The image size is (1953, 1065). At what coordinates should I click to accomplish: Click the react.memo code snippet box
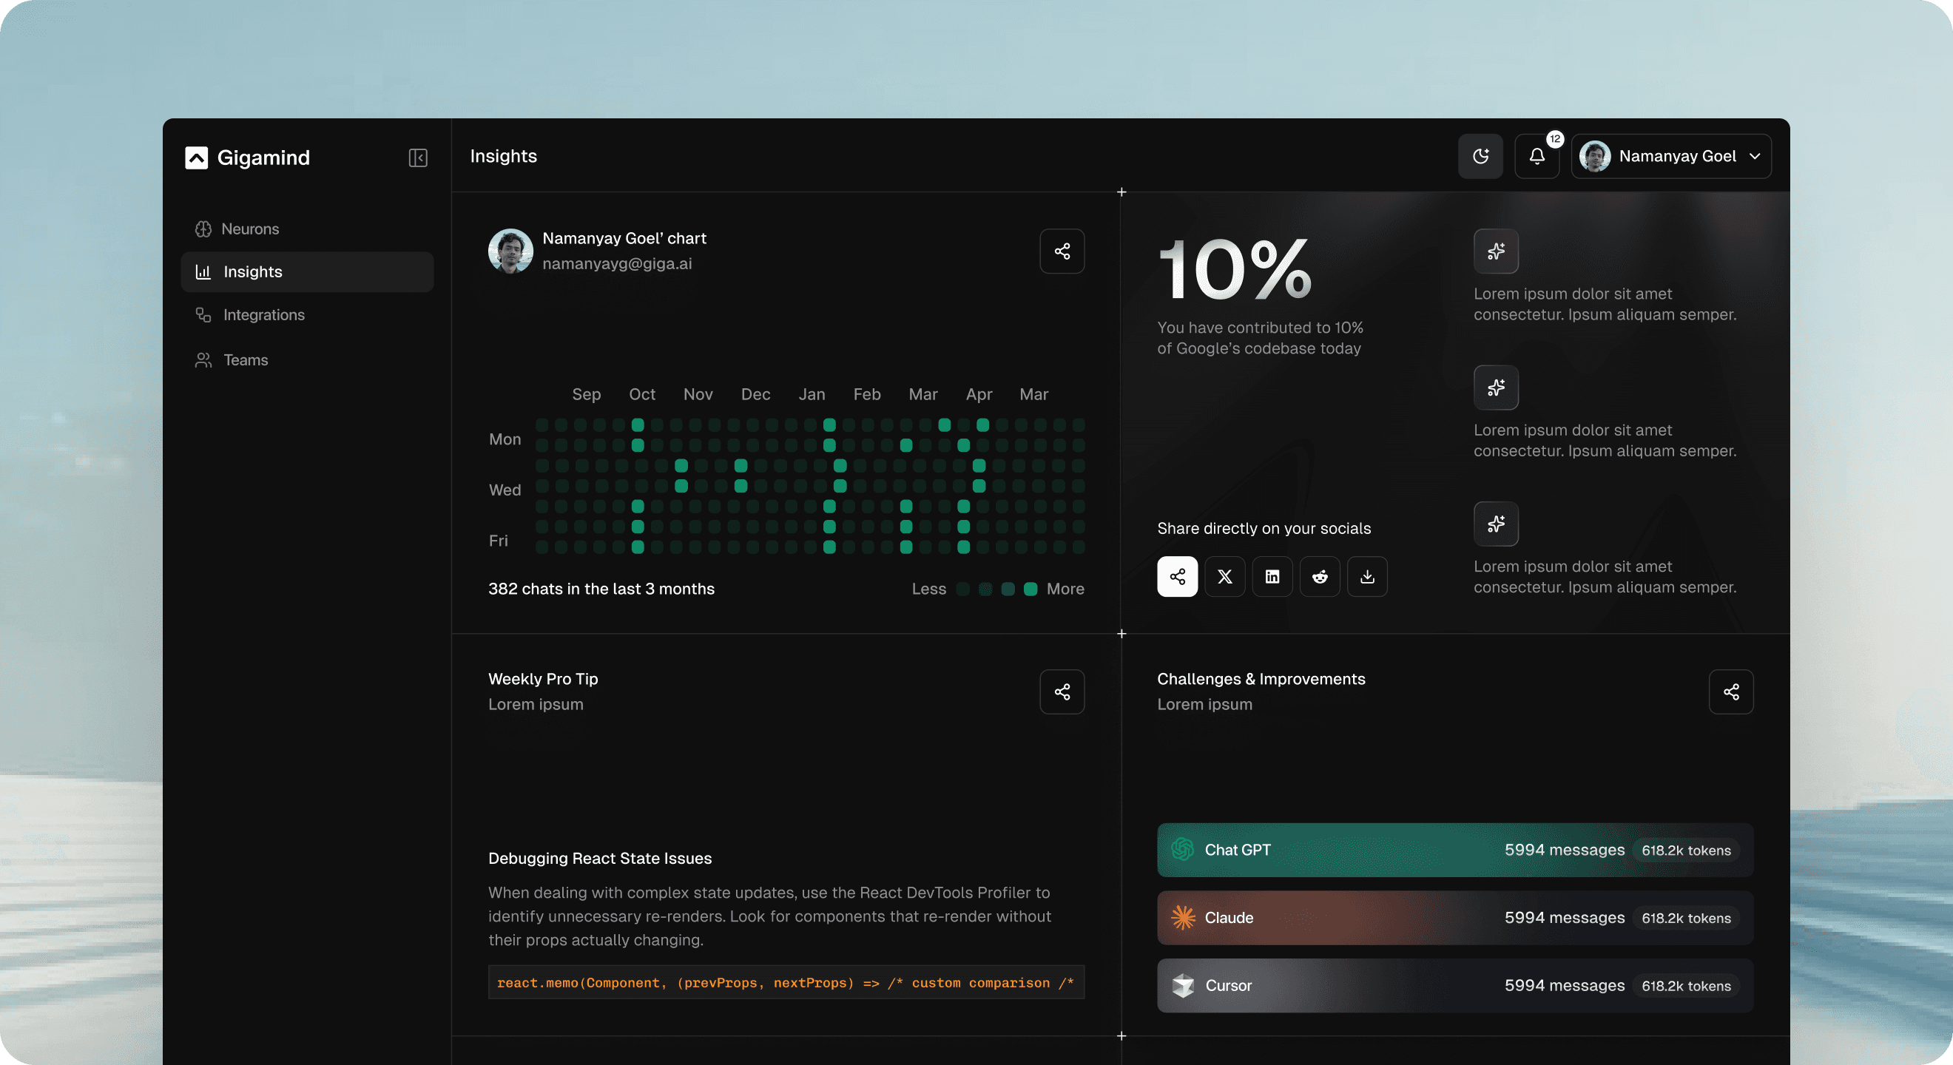[x=786, y=982]
